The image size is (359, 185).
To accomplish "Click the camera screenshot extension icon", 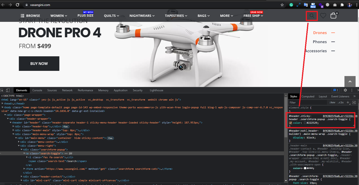I will pos(335,5).
